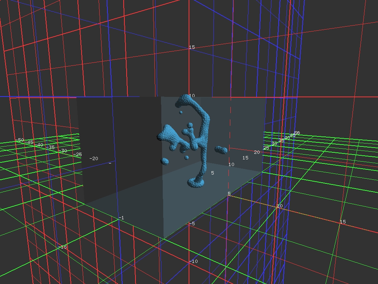Click the 10 label on the orange dotted axis

280,206
